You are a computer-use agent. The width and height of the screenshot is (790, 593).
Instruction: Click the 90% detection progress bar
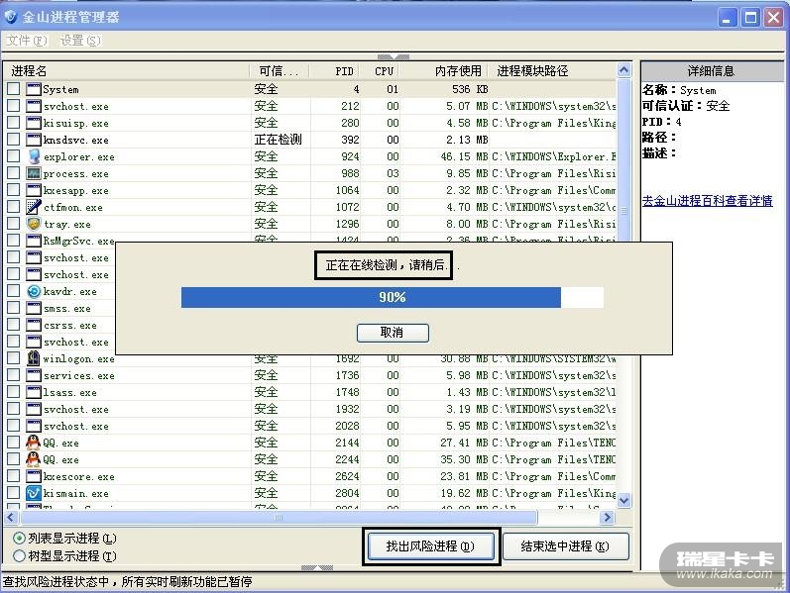393,297
